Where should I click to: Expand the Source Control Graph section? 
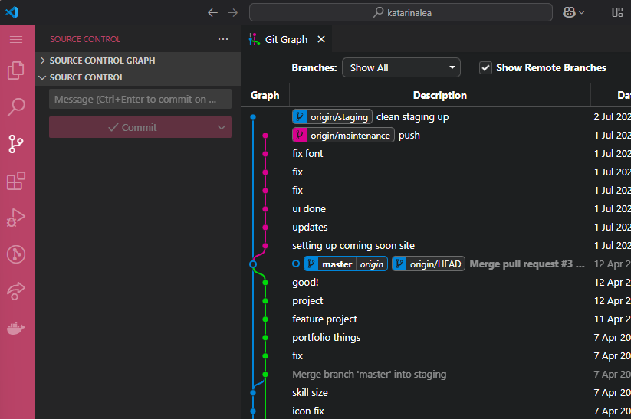[x=138, y=61]
